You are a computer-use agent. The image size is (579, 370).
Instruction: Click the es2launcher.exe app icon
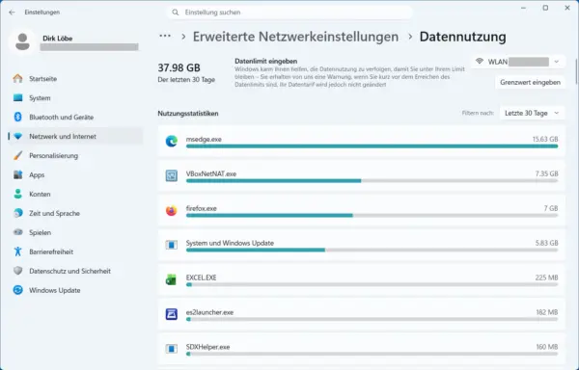172,314
